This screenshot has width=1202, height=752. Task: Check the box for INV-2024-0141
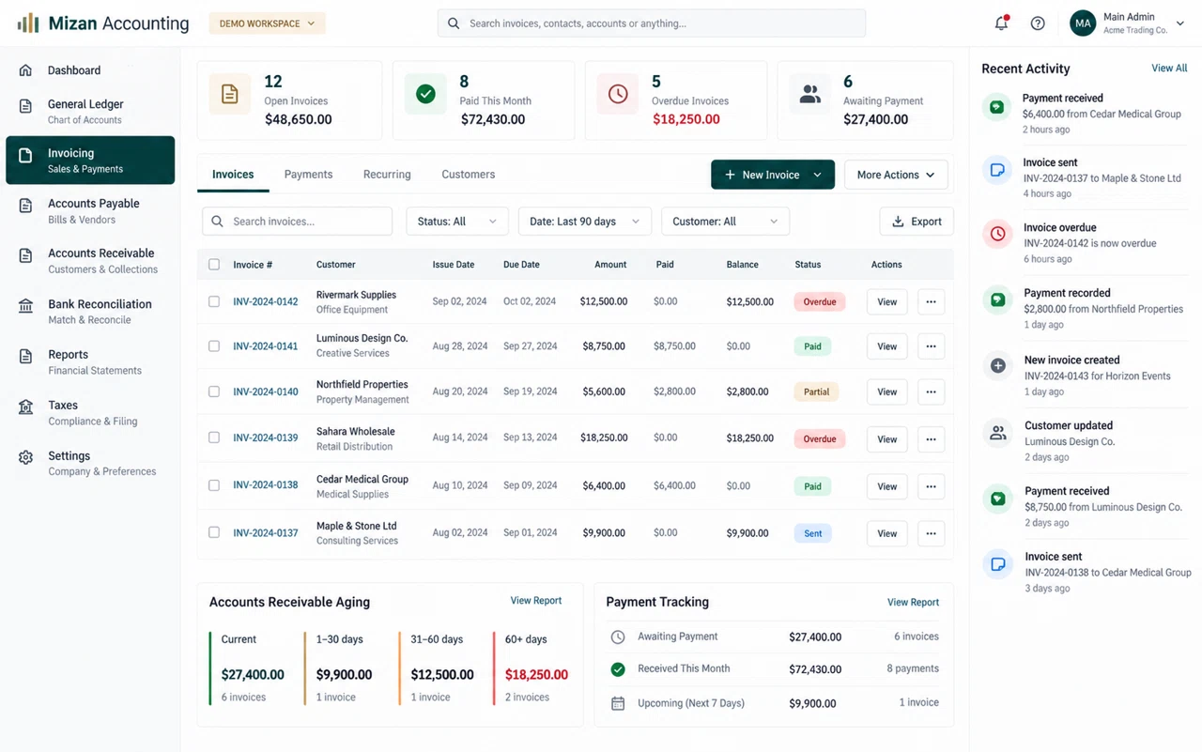pyautogui.click(x=214, y=346)
